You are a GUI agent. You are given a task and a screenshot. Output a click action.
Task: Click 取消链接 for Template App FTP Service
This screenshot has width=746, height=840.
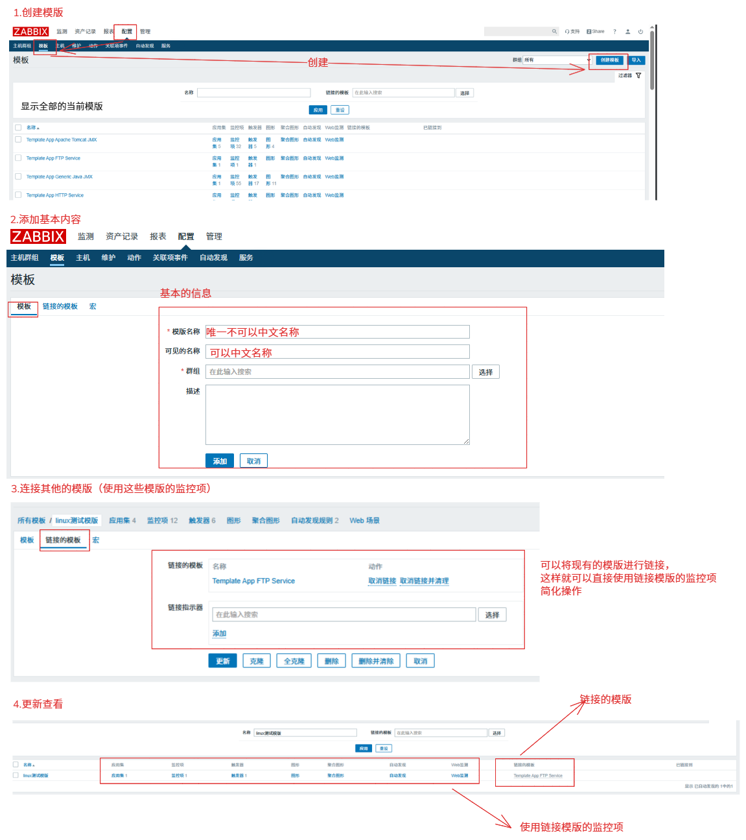(382, 581)
